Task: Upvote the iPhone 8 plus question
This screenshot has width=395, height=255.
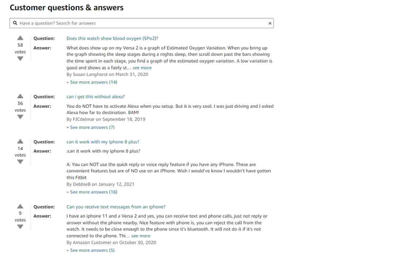Action: 20,141
